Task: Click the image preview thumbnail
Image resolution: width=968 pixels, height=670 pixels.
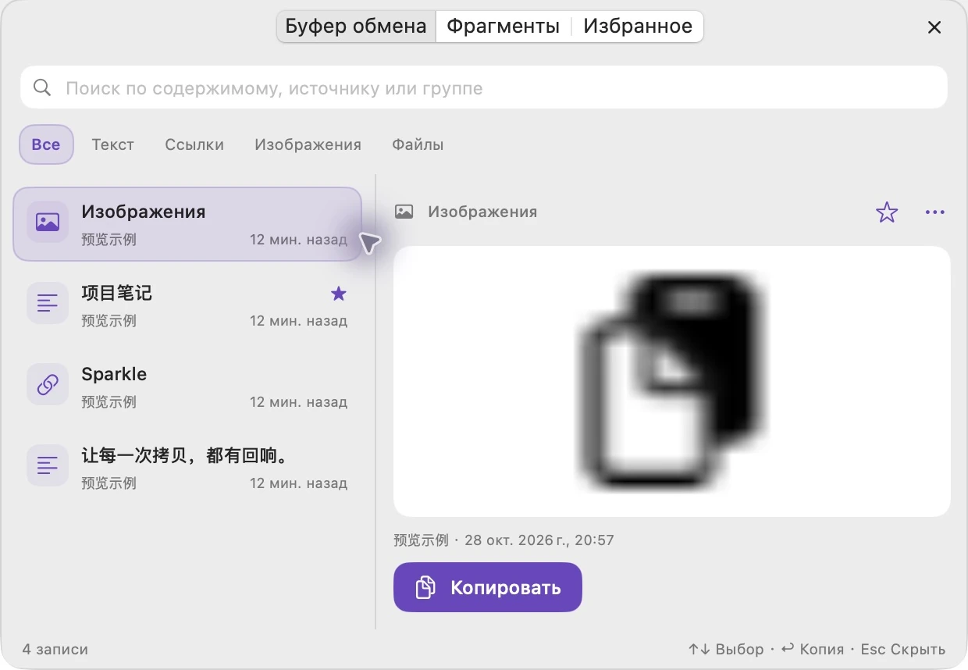Action: tap(671, 381)
